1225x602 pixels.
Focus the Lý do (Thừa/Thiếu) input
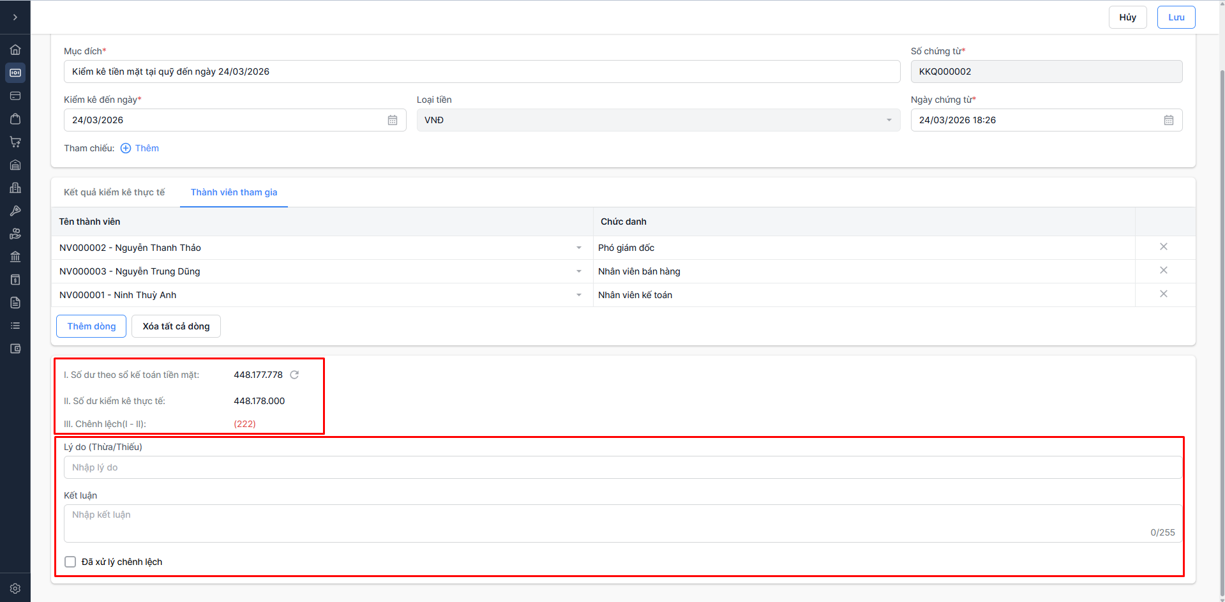coord(622,467)
